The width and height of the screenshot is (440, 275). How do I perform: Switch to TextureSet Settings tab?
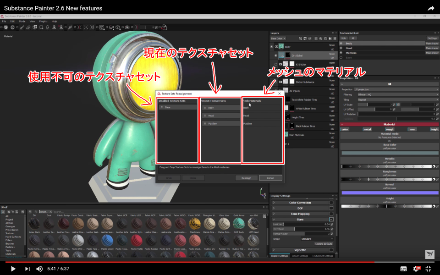[322, 256]
